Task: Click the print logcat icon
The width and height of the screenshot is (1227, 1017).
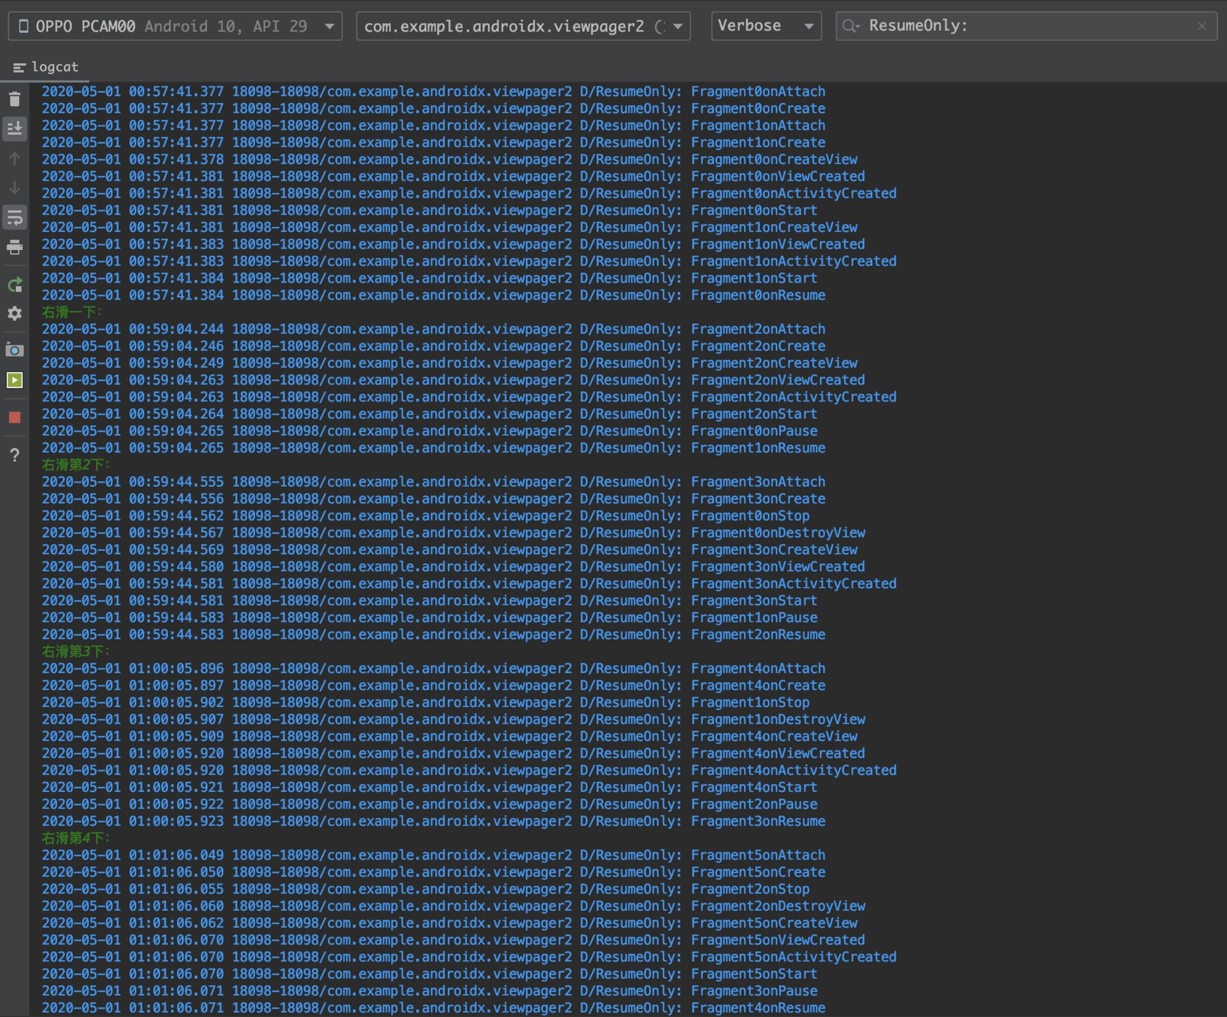Action: [x=15, y=247]
